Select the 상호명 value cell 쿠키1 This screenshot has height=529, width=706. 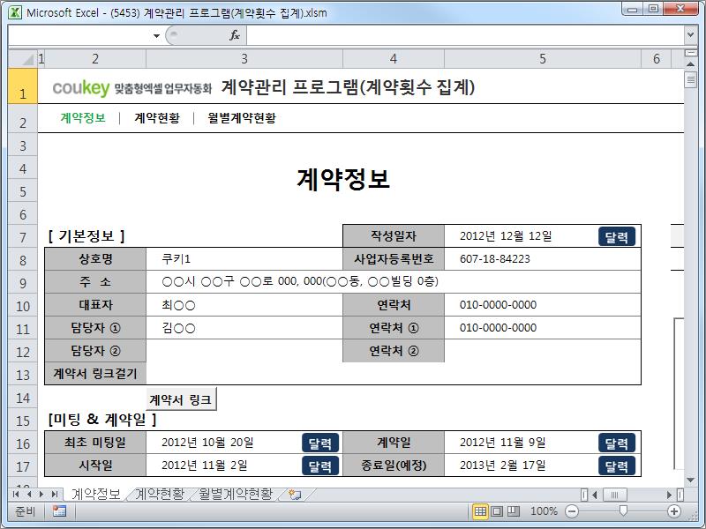(244, 259)
